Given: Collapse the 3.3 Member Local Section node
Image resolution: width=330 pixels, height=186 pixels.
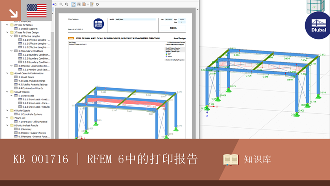Looking at the screenshot, I should pyautogui.click(x=11, y=66).
